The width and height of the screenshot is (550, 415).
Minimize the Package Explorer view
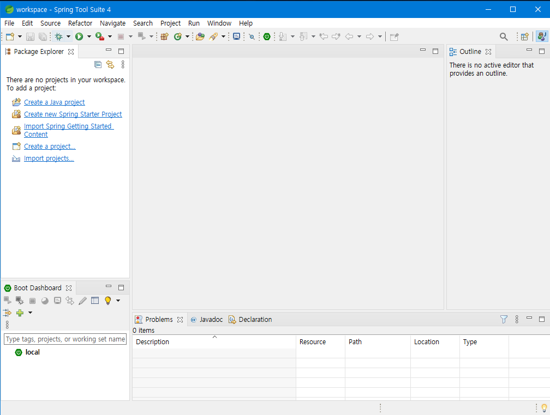[x=109, y=51]
